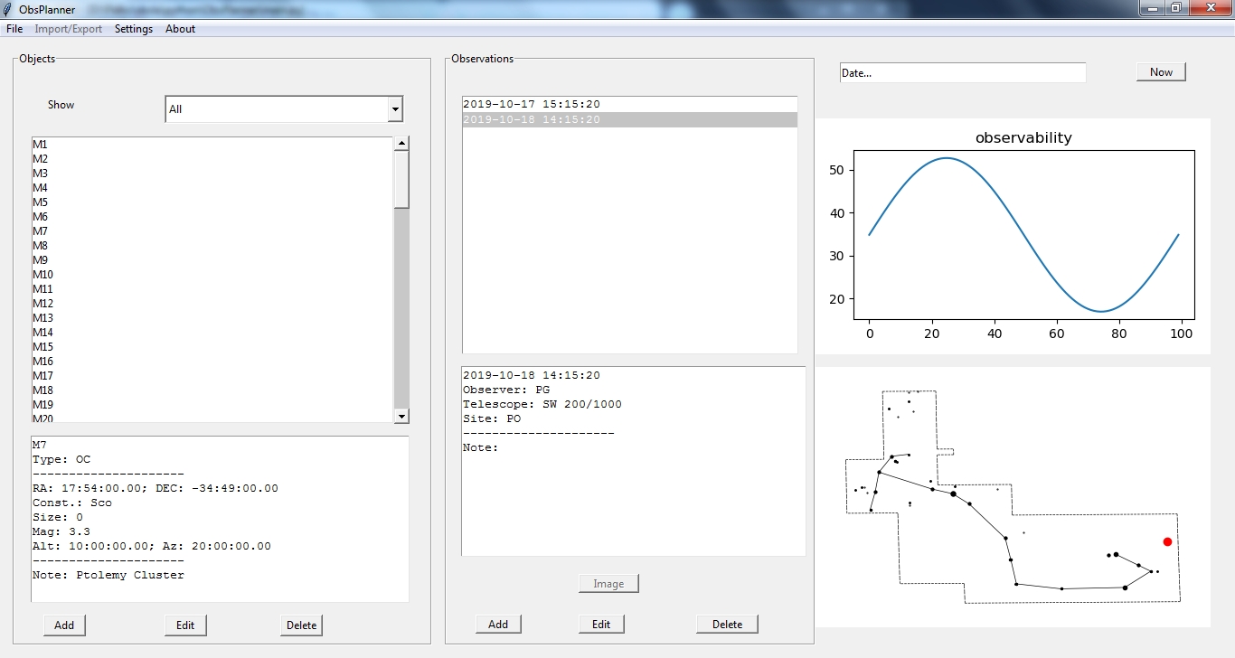This screenshot has height=658, width=1235.
Task: Click Edit button under Objects panel
Action: point(185,625)
